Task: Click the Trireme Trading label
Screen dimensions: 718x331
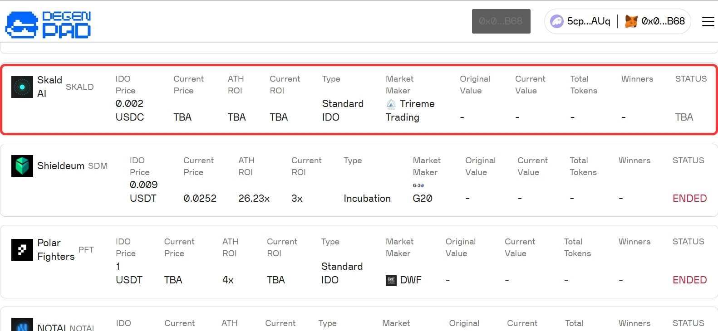Action: tap(410, 110)
